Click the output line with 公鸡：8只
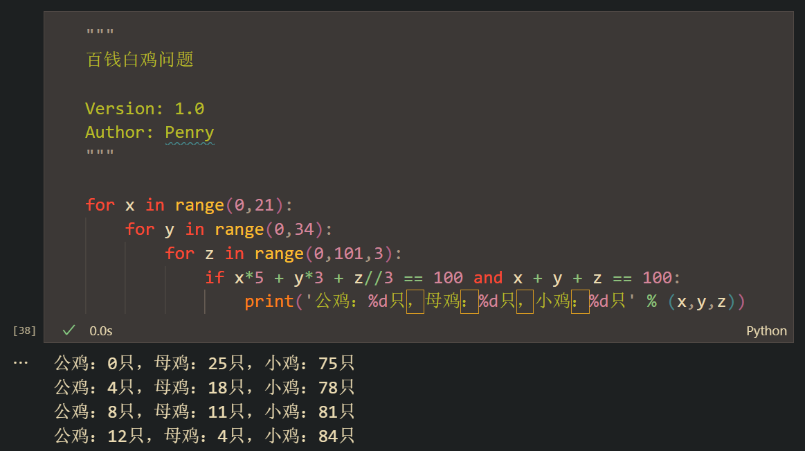 [x=93, y=412]
